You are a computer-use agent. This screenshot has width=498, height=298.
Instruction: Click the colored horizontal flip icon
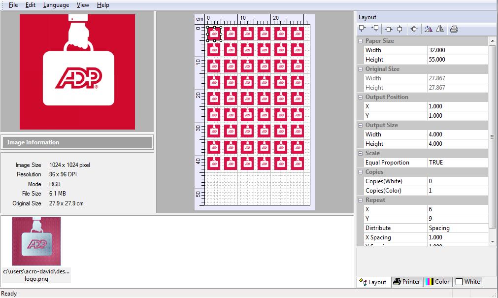point(428,29)
